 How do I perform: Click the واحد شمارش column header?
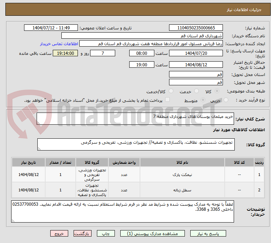(x=124, y=162)
